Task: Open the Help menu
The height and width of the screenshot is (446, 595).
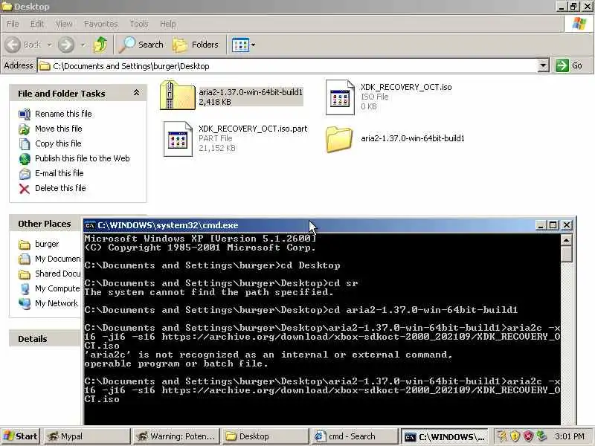Action: pyautogui.click(x=167, y=24)
